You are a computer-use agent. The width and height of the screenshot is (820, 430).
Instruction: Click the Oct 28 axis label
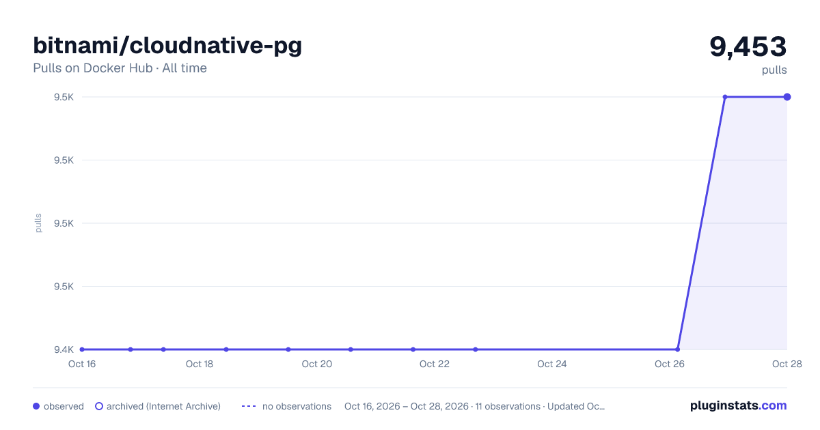786,364
